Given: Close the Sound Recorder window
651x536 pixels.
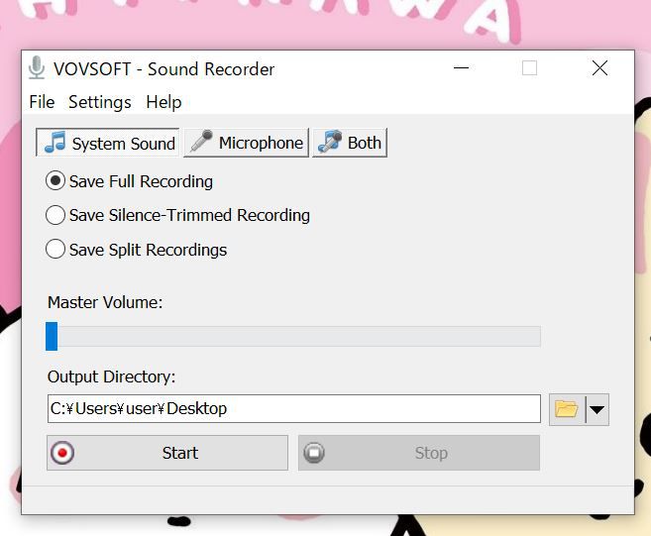Looking at the screenshot, I should [x=599, y=67].
